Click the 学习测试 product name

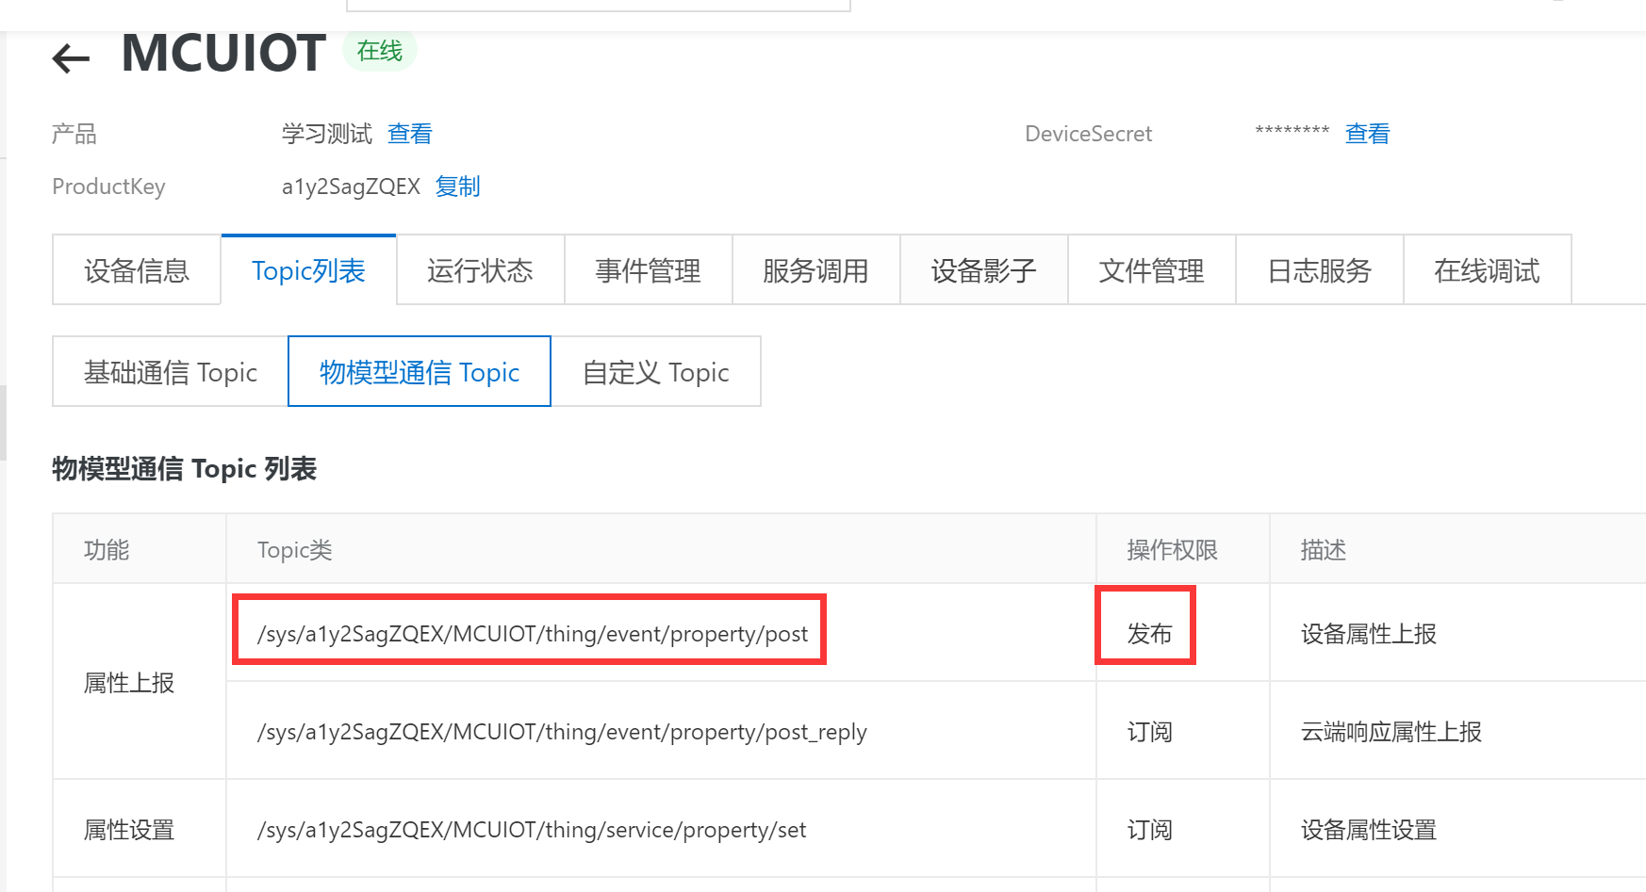[x=327, y=134]
